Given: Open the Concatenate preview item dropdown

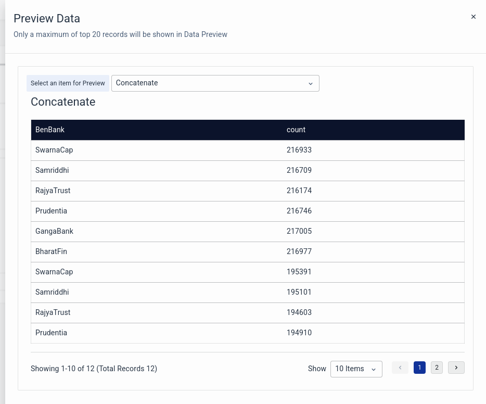Looking at the screenshot, I should 215,83.
